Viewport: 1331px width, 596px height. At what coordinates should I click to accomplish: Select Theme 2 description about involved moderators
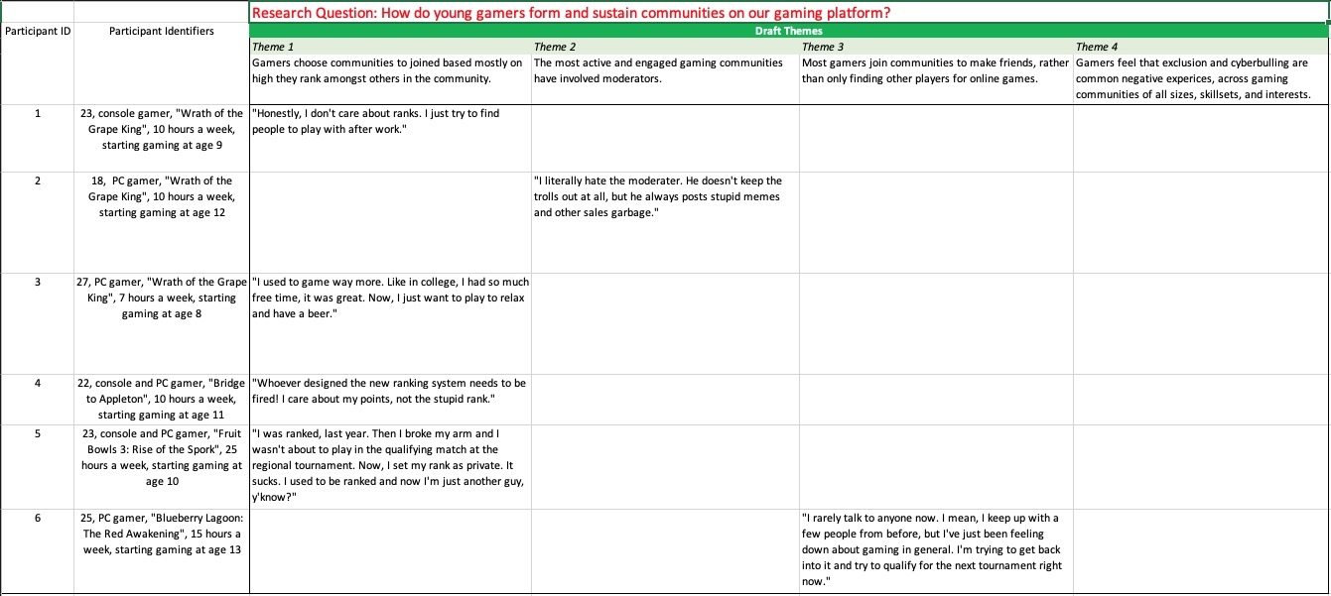pyautogui.click(x=665, y=78)
